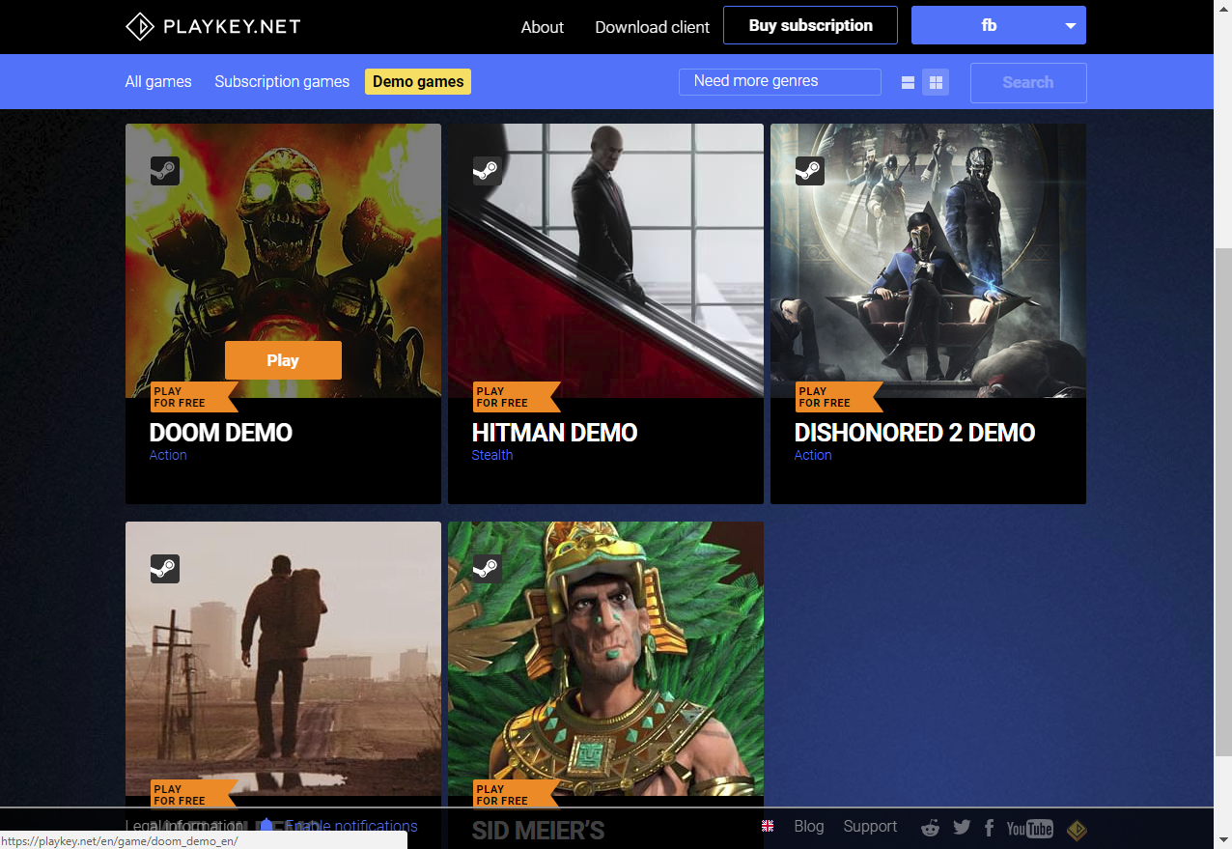Viewport: 1232px width, 849px height.
Task: Click the page vertical scrollbar
Action: 1223,502
